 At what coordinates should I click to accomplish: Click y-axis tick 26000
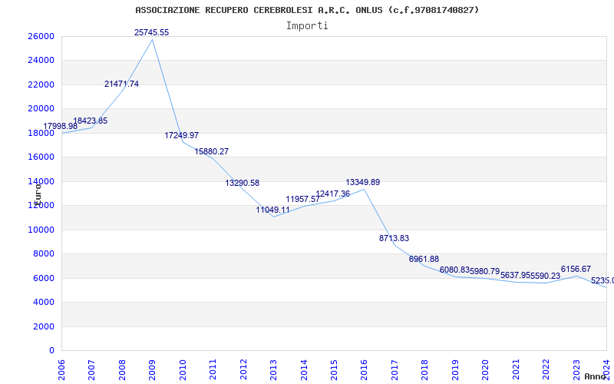(x=41, y=36)
